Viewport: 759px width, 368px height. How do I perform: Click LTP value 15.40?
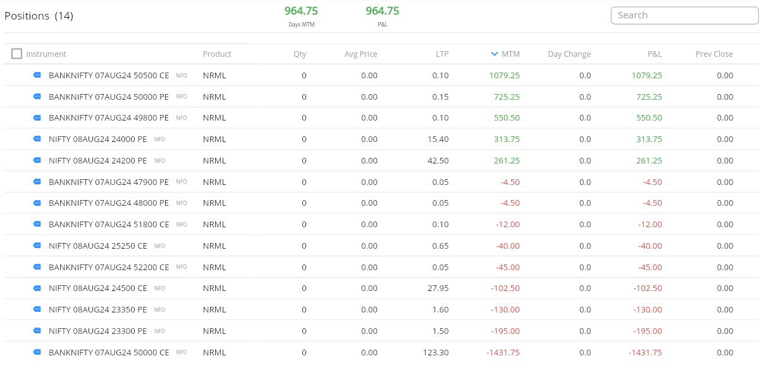coord(438,139)
